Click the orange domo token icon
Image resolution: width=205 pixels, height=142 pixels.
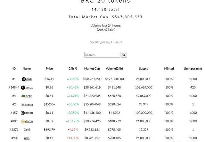coord(23,121)
